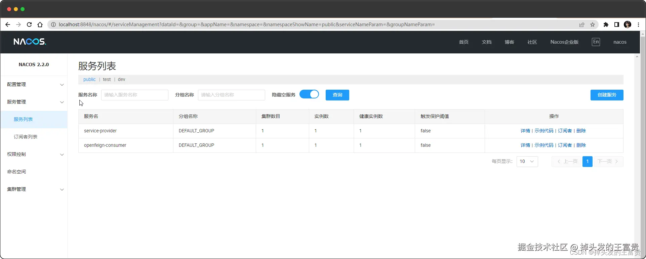Click the browser forward arrow
Image resolution: width=646 pixels, height=259 pixels.
pyautogui.click(x=18, y=25)
